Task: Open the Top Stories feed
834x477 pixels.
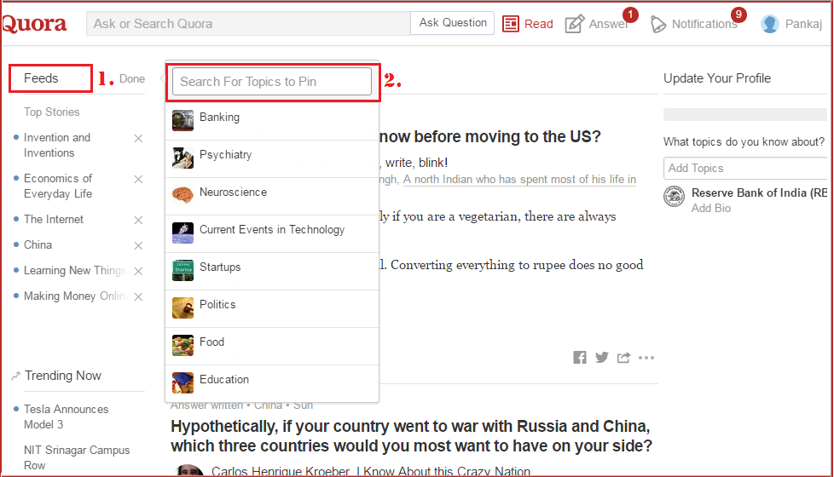Action: [52, 112]
